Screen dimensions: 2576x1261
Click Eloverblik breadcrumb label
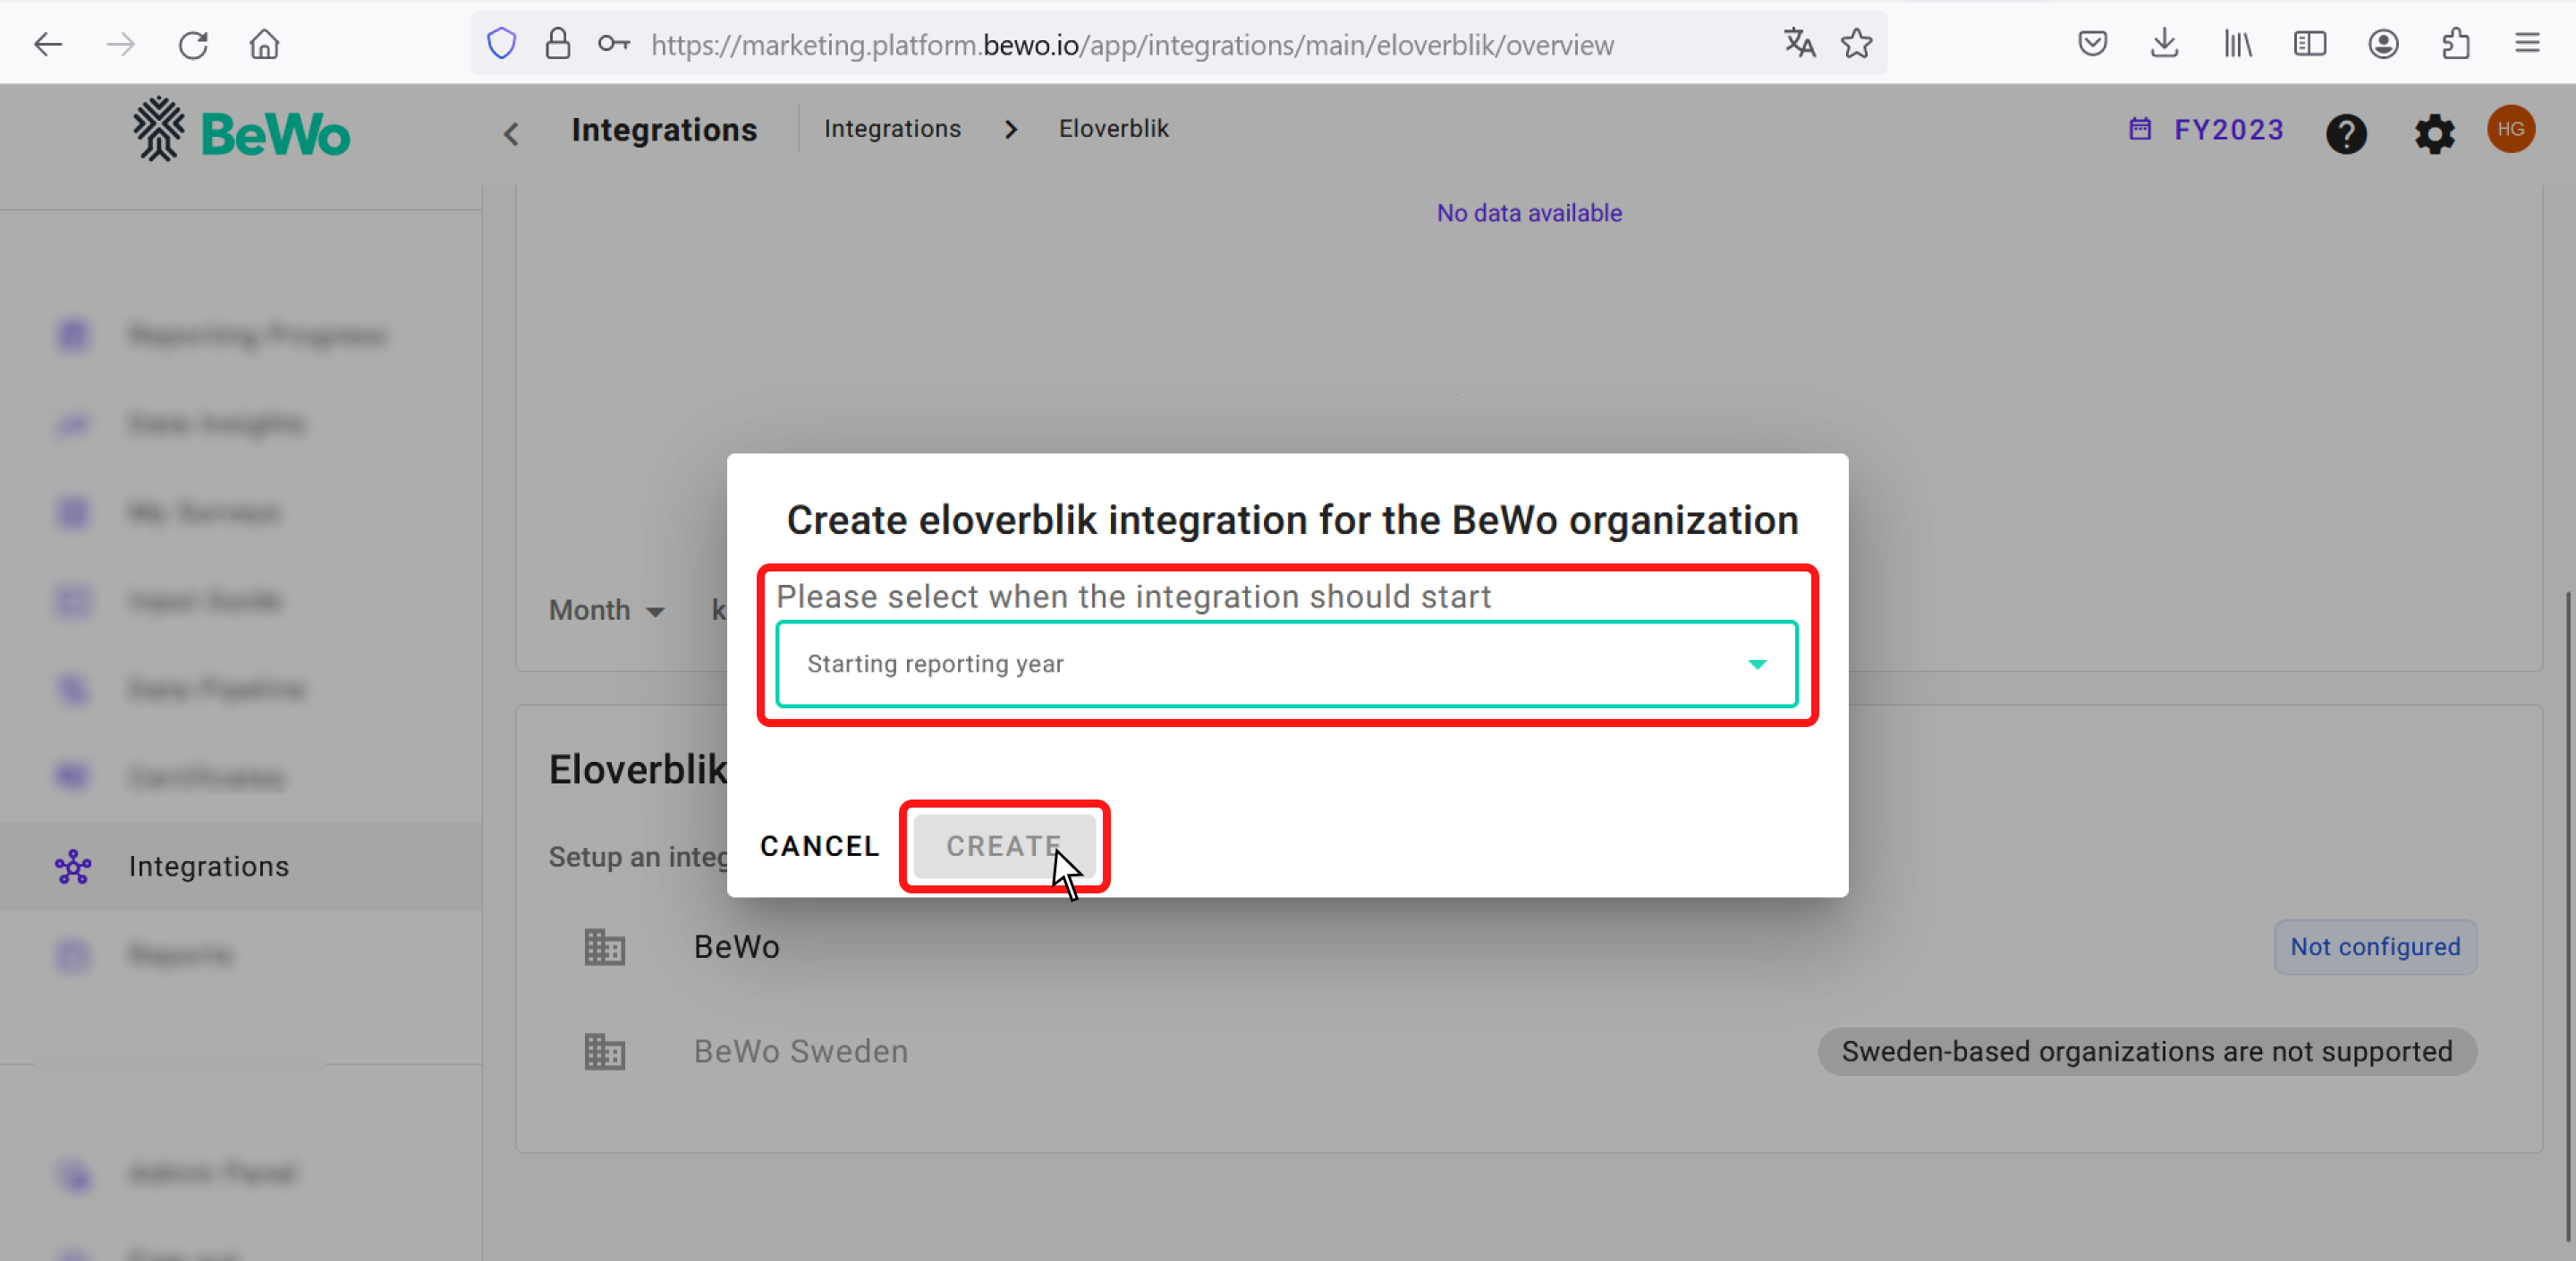(1114, 128)
